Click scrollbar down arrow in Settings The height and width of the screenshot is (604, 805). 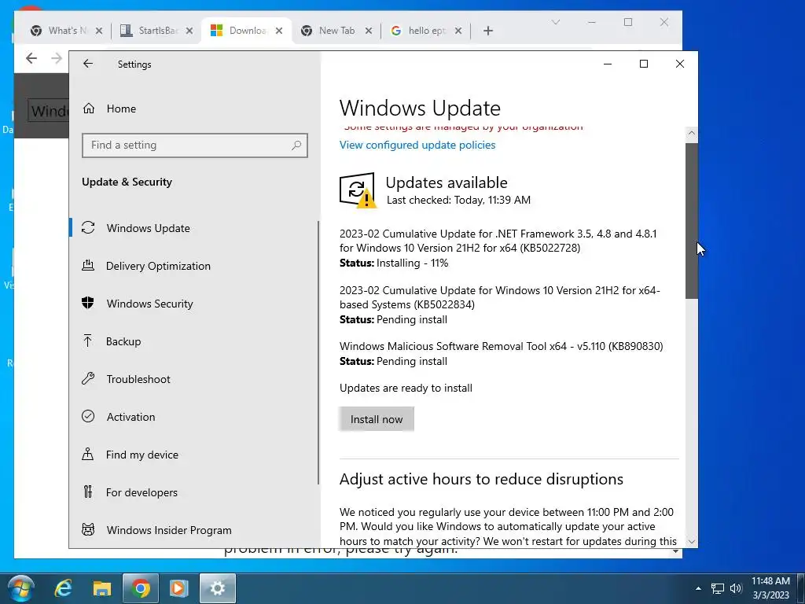click(x=692, y=541)
